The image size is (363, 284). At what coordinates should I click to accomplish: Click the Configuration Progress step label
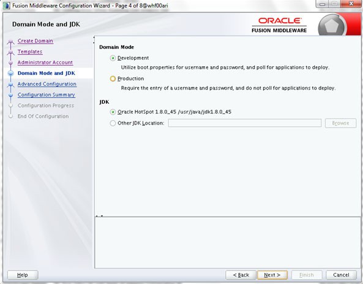(46, 106)
